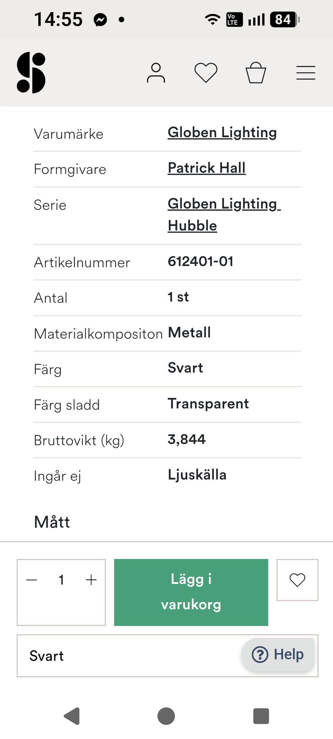Tap the Android home button

[166, 716]
